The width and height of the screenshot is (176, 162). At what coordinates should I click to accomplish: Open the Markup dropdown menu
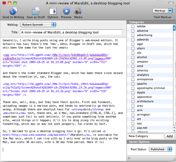tap(163, 11)
